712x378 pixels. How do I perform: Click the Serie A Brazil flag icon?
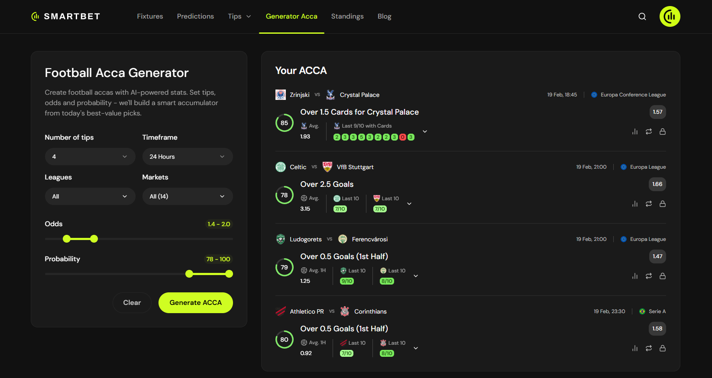coord(642,311)
